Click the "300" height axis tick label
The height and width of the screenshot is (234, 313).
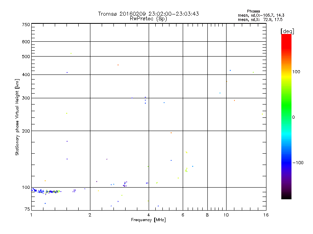[x=26, y=98]
